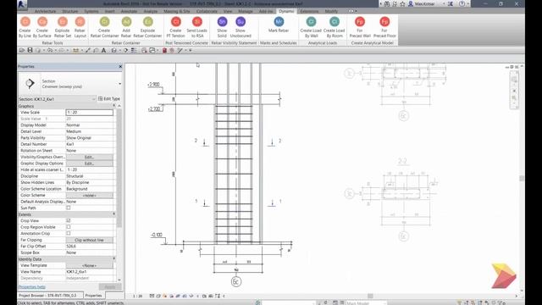Open the ribbon panel display dropdown arrow

pos(356,11)
